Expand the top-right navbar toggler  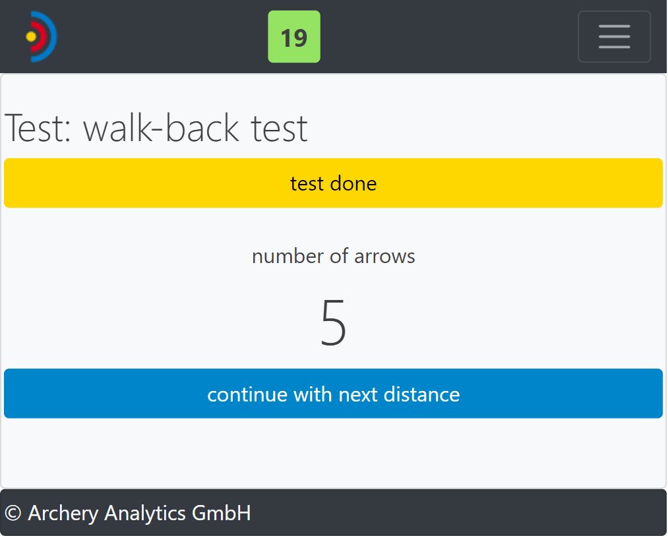(x=614, y=37)
